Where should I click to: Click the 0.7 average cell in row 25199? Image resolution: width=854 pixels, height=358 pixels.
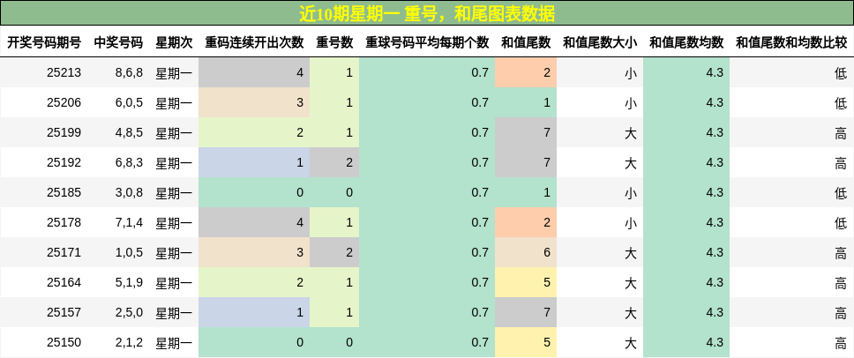(x=427, y=133)
